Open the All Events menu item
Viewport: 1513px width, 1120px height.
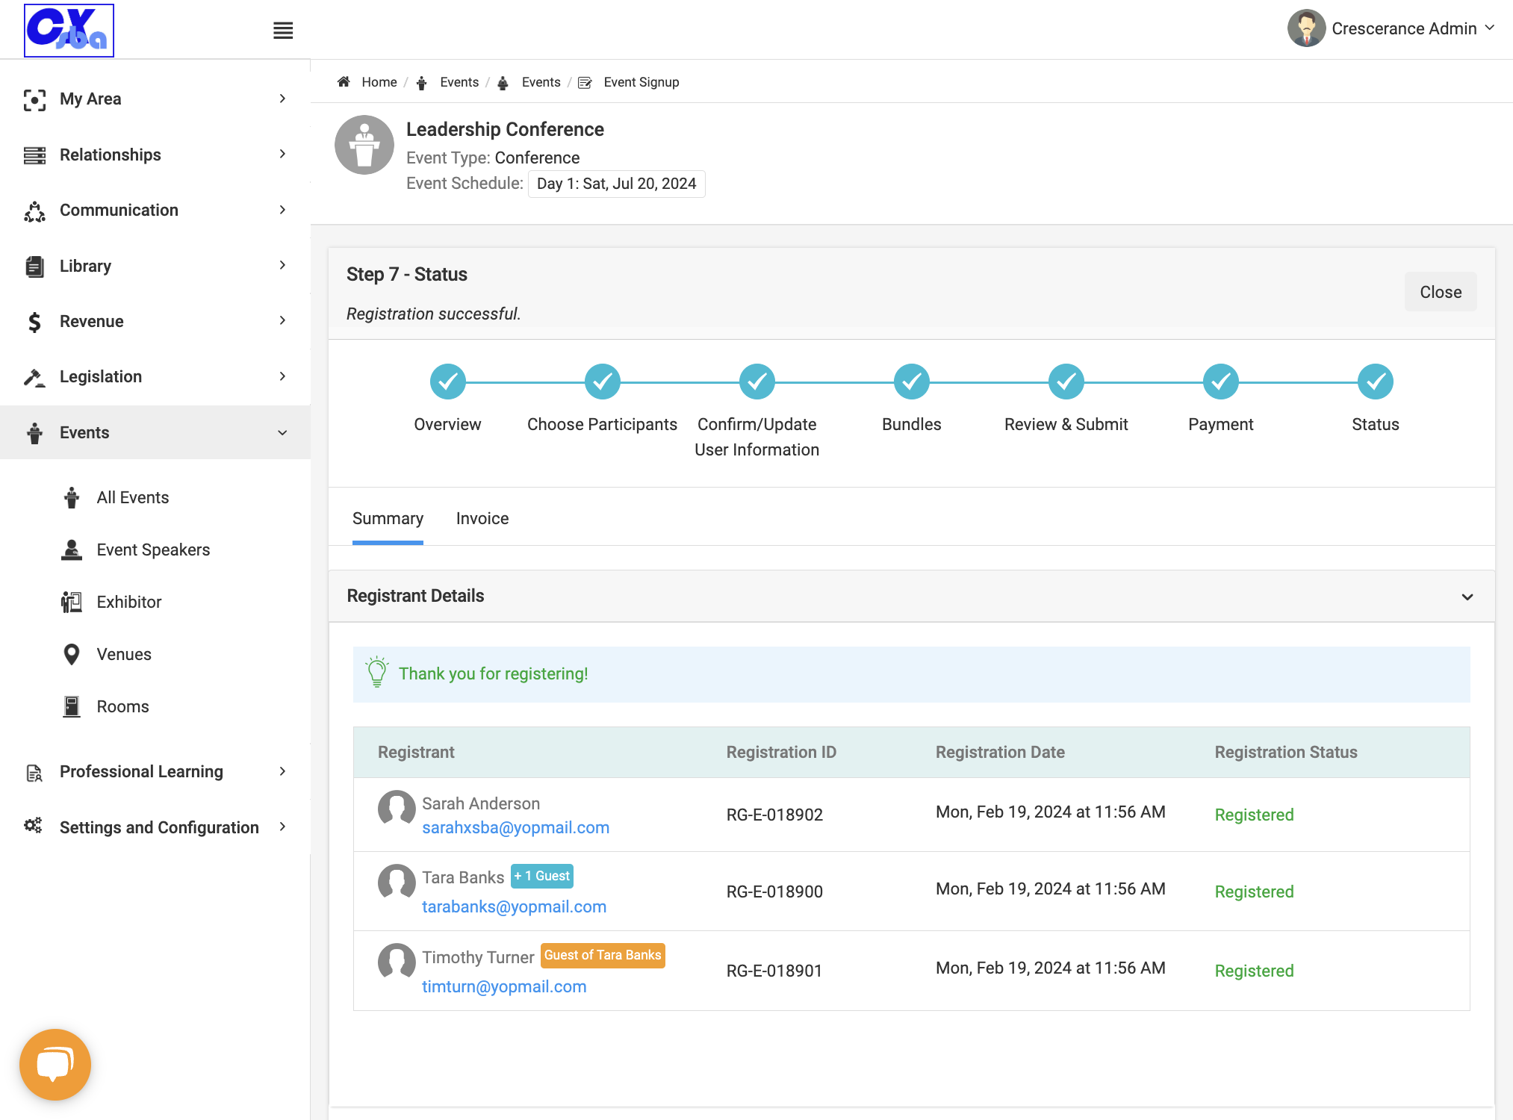point(133,498)
